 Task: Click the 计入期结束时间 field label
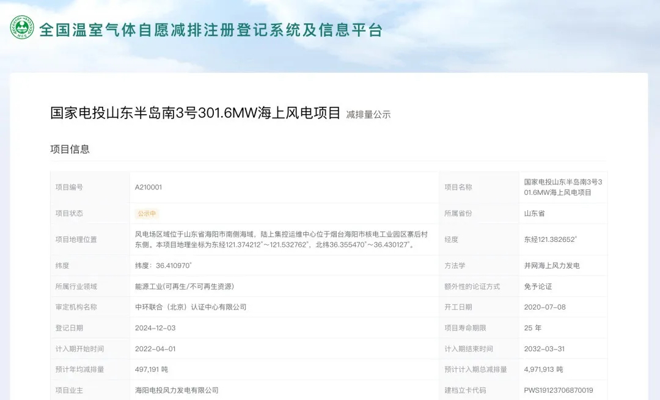(x=469, y=349)
